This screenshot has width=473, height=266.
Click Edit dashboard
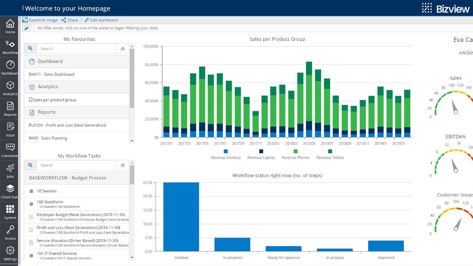click(x=101, y=20)
